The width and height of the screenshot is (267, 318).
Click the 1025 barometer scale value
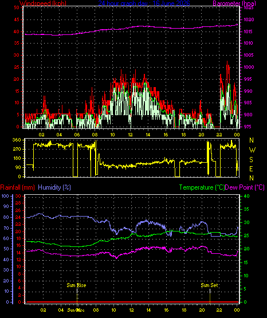[248, 8]
